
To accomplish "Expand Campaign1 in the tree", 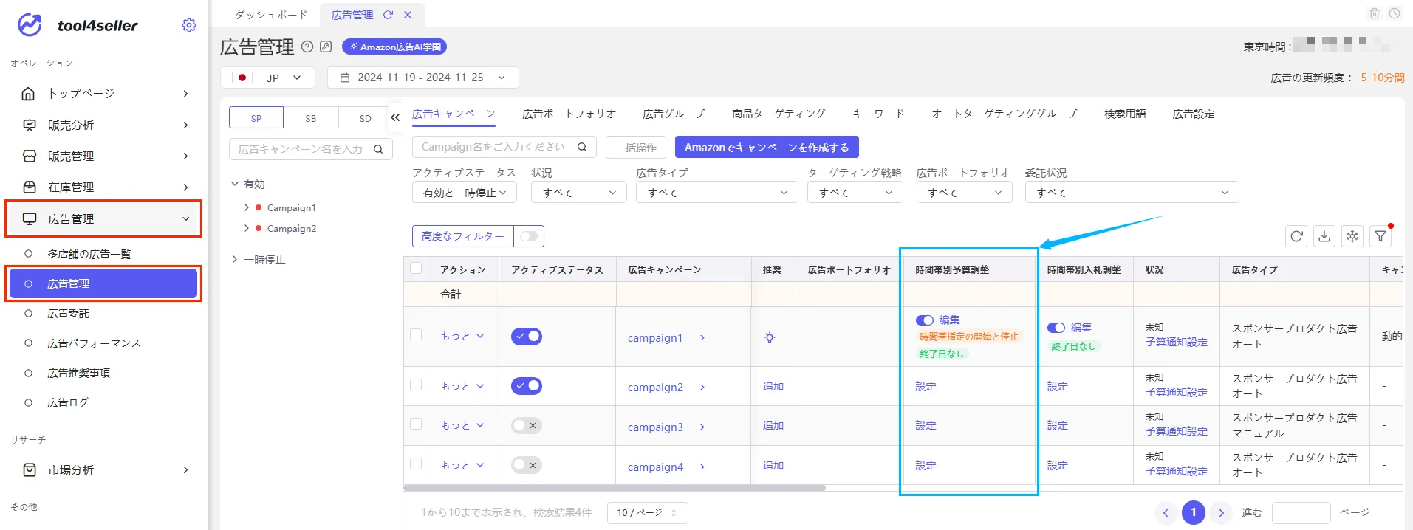I will pyautogui.click(x=247, y=207).
